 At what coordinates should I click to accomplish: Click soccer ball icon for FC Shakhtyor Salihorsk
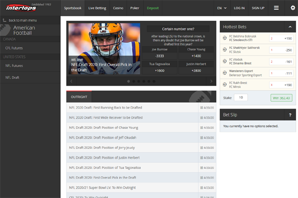tap(224, 49)
